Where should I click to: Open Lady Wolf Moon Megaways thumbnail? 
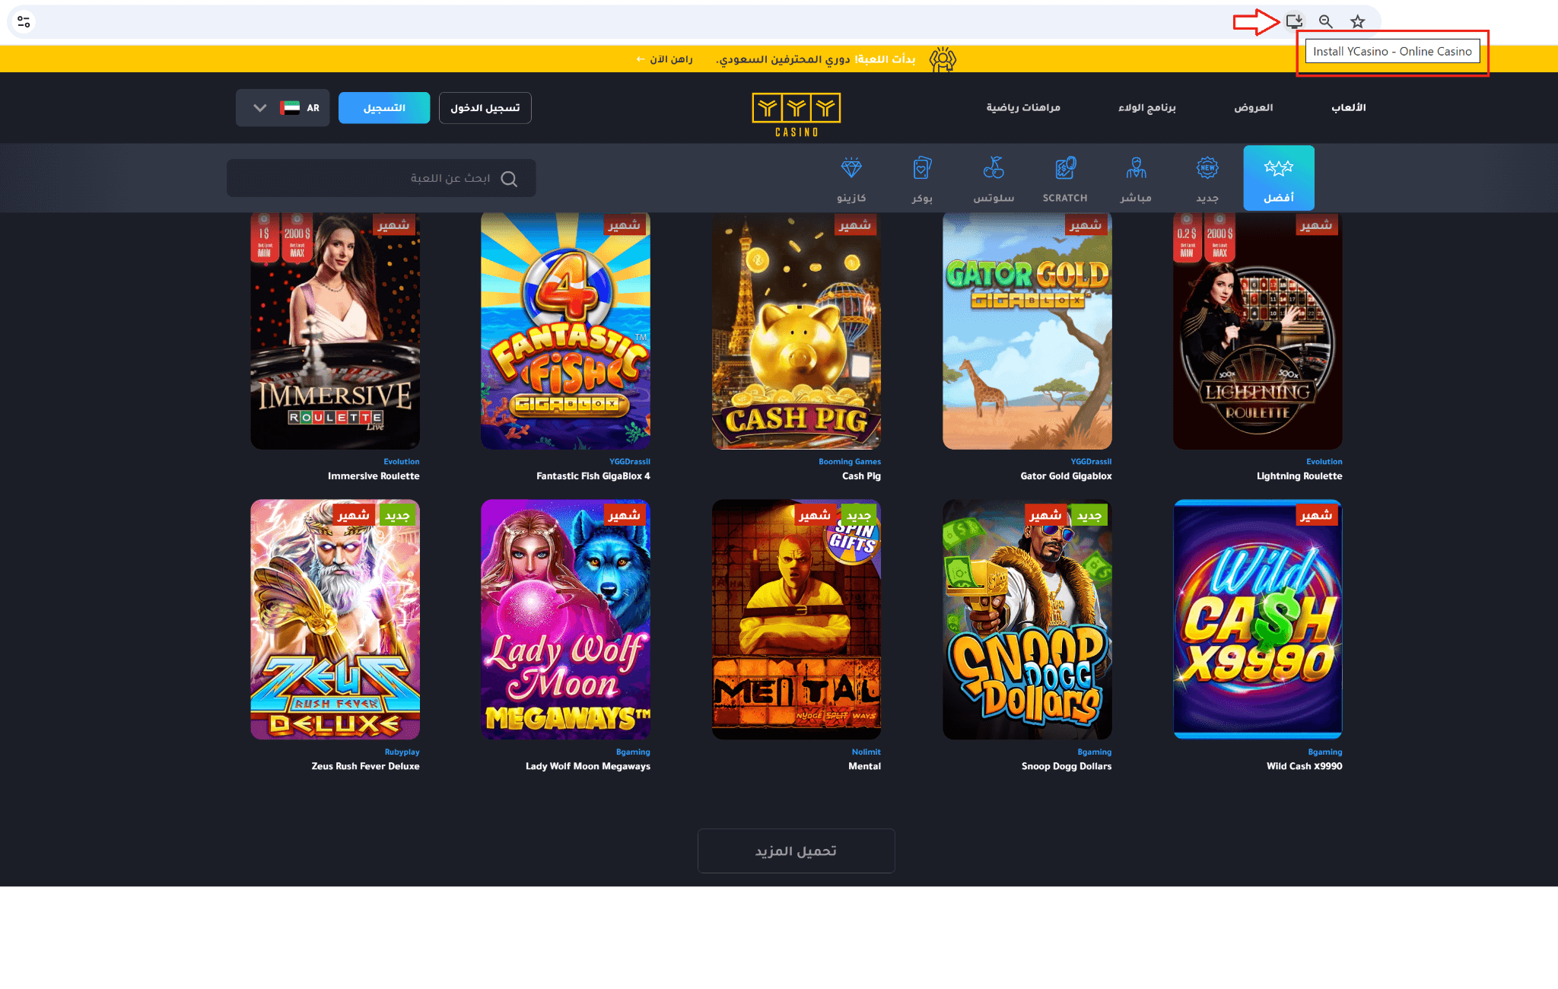[x=565, y=619]
